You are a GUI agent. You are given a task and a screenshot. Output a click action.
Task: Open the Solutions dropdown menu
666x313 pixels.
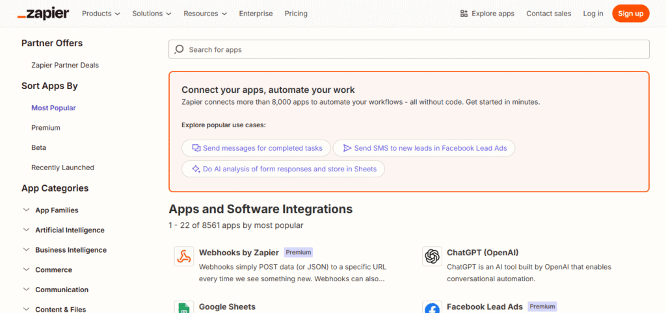tap(152, 14)
